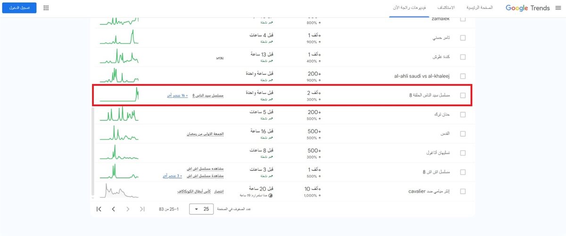Click the تسجيل الدخول sign-in button
566x236 pixels.
pyautogui.click(x=19, y=8)
